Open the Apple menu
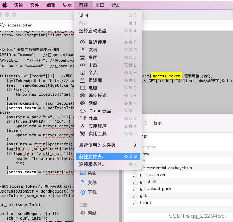Image resolution: width=233 pixels, height=222 pixels. (x=5, y=5)
